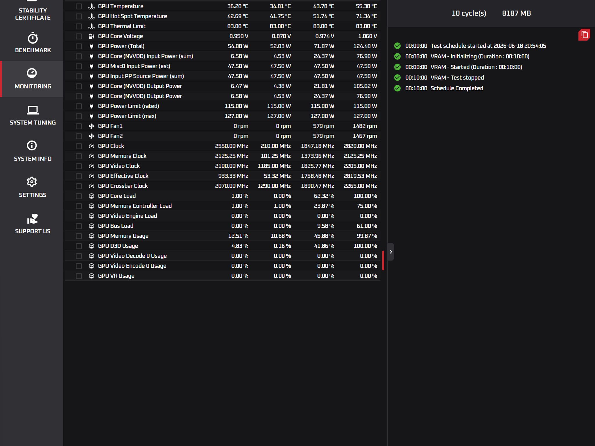Click thermometer icon beside GPU Thermal Limit
595x446 pixels.
coord(92,26)
